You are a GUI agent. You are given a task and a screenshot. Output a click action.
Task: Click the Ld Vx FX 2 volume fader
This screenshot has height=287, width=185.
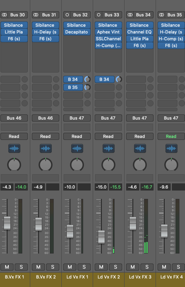point(101,237)
